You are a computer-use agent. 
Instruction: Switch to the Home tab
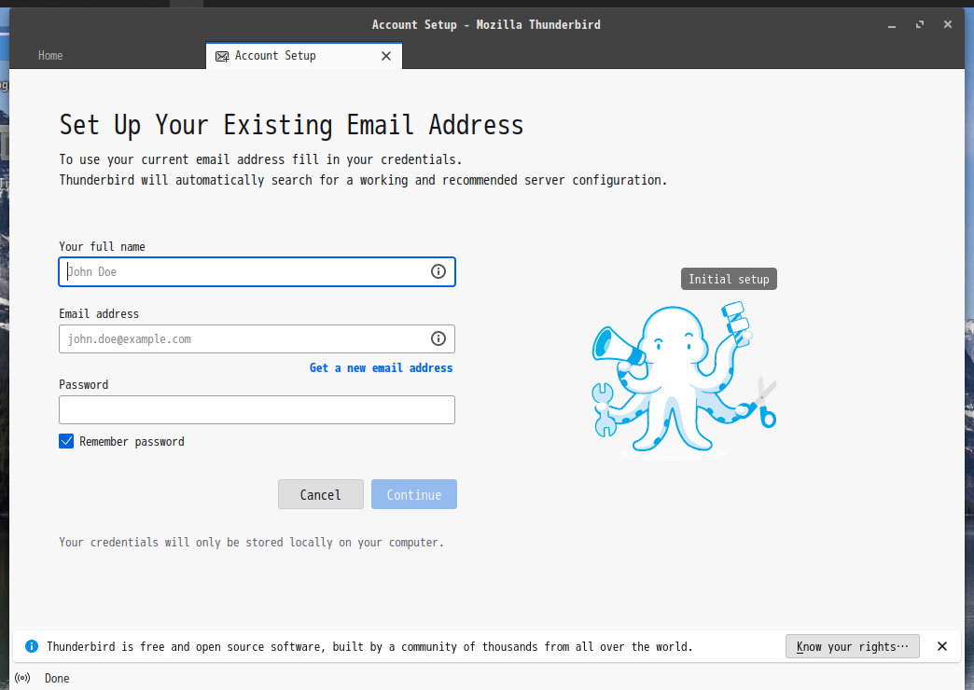click(x=50, y=56)
